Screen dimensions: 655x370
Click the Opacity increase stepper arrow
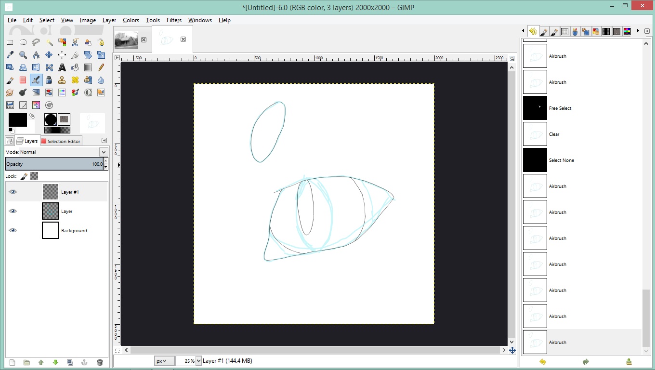click(106, 161)
